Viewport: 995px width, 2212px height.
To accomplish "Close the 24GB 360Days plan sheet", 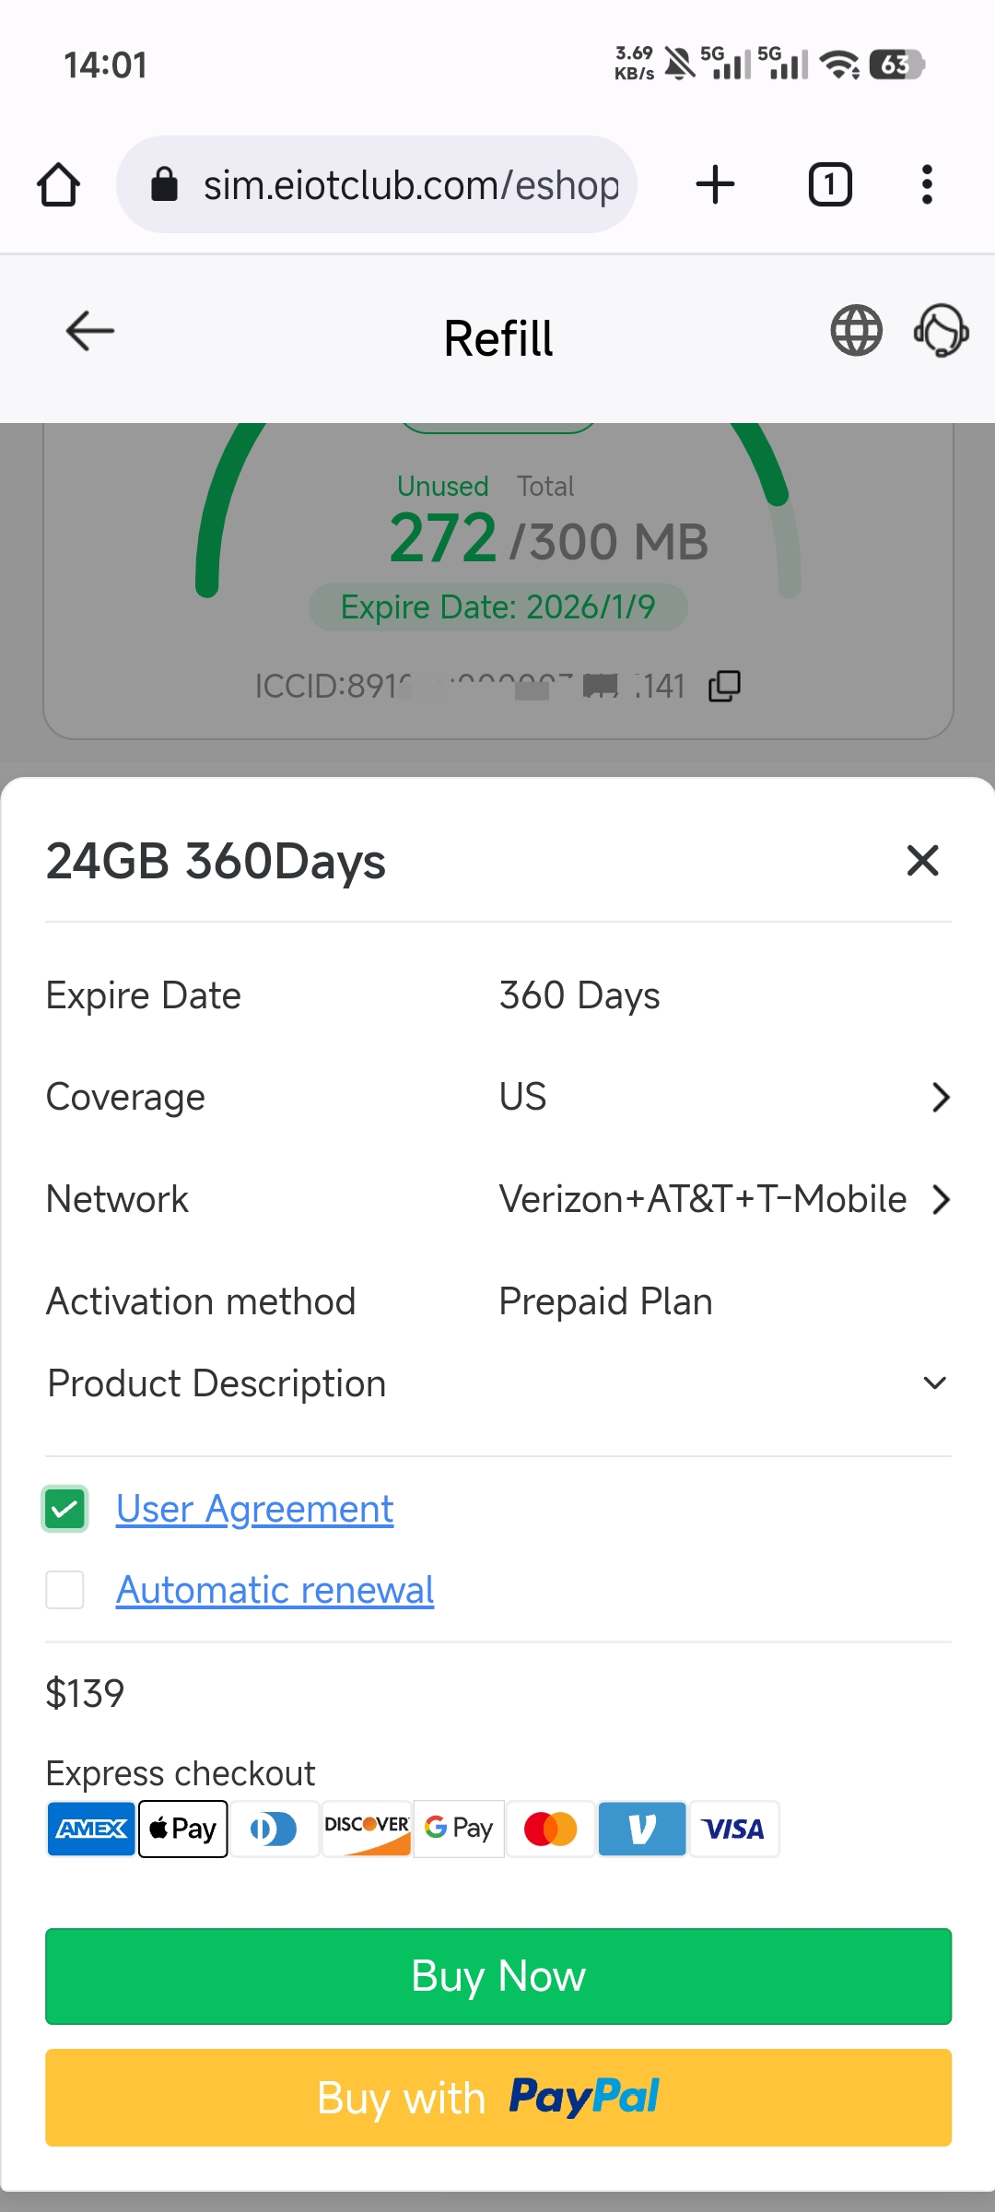I will coord(922,861).
